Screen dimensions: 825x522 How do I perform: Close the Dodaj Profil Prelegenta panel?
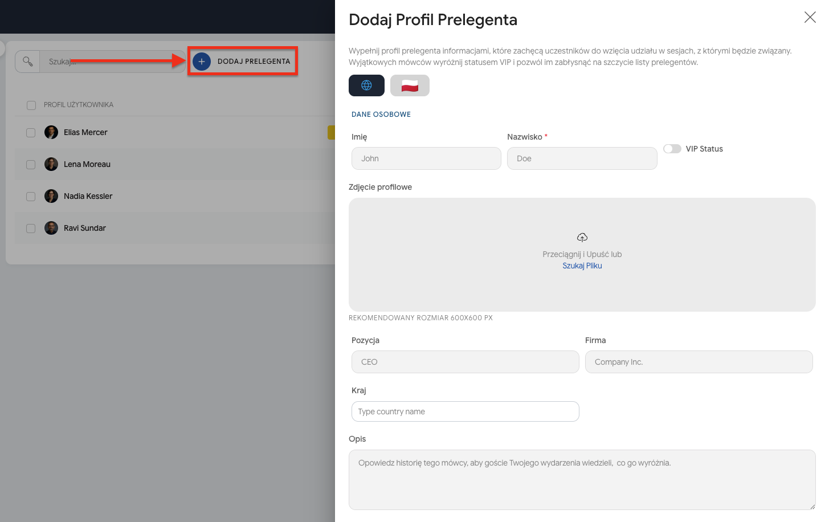[810, 17]
